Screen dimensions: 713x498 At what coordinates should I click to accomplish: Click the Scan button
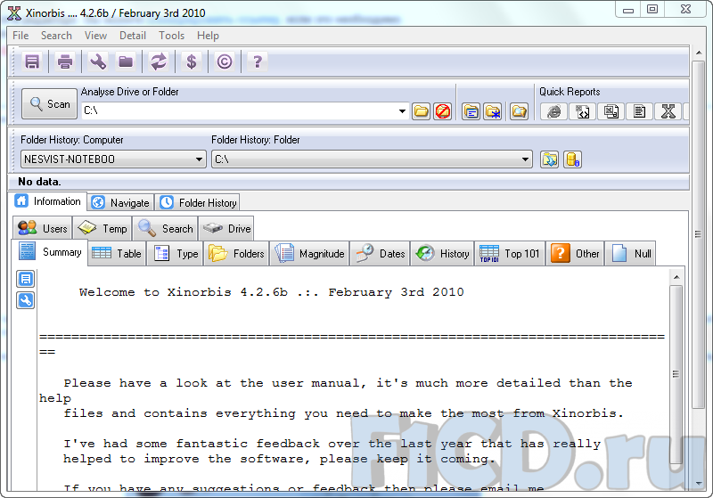(49, 104)
